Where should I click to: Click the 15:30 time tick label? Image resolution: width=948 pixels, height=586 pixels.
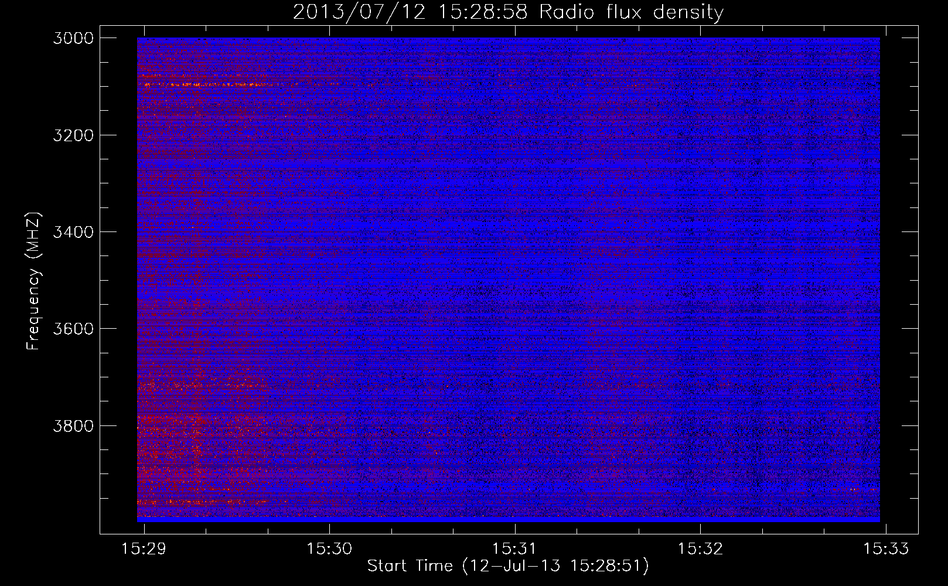pos(329,548)
